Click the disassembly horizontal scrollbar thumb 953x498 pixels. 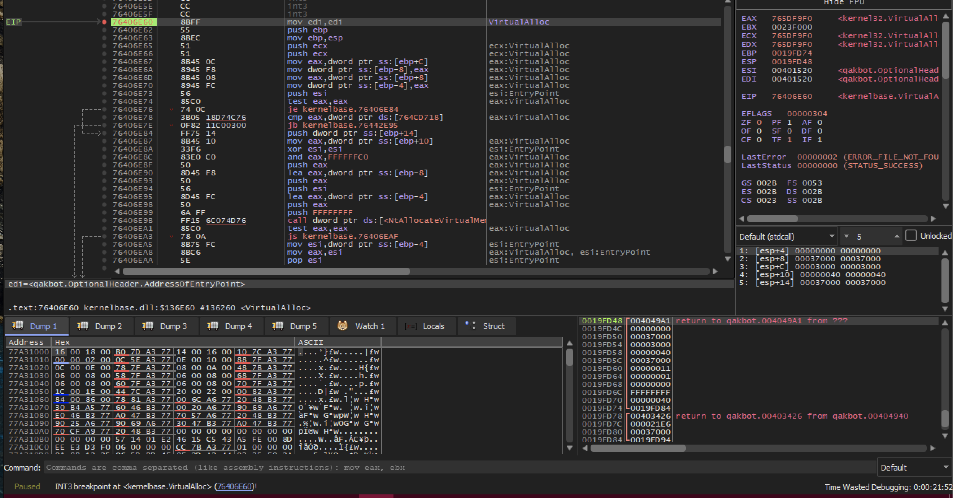(266, 271)
